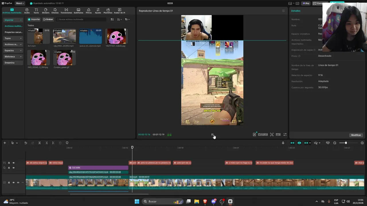Toggle main track magnet

[292, 143]
